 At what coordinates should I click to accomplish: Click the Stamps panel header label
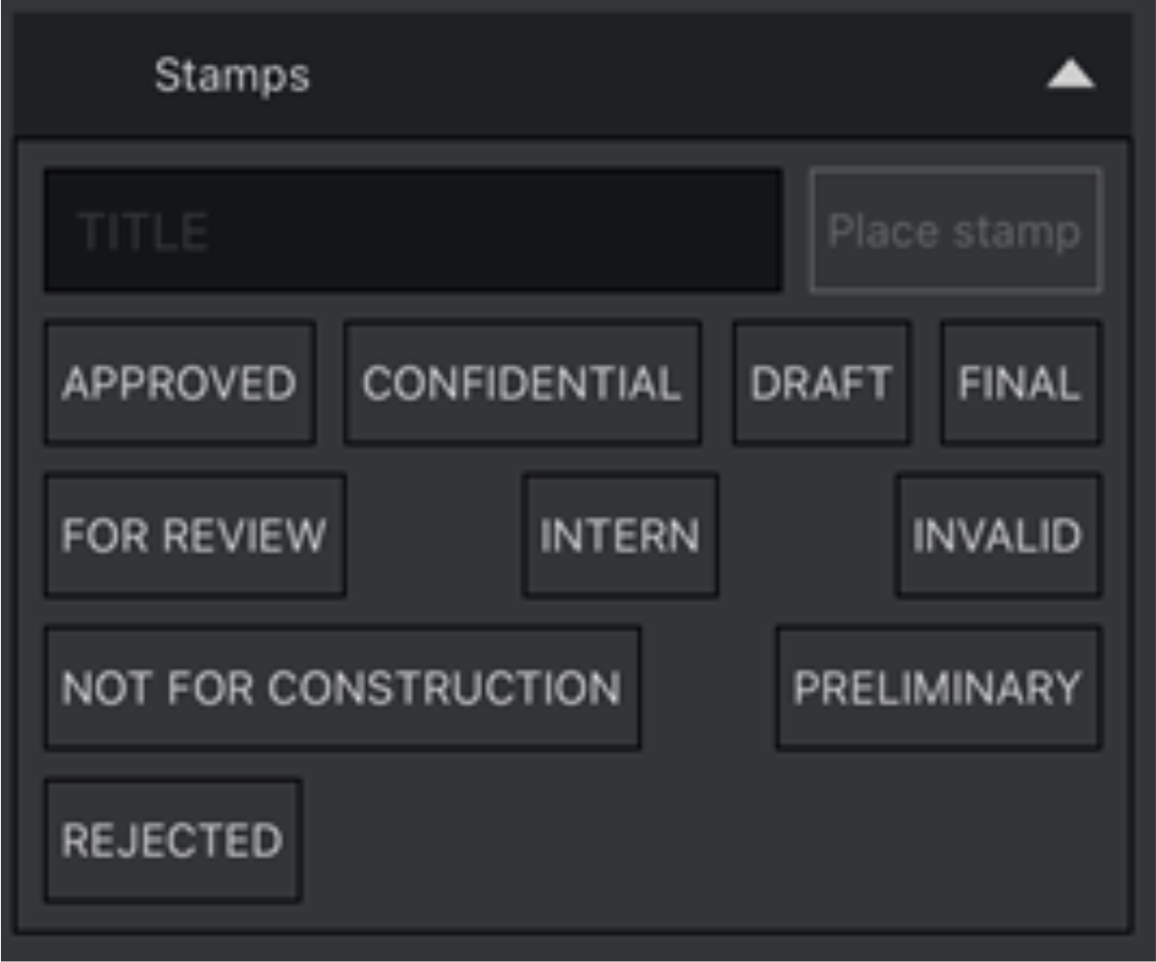coord(231,75)
